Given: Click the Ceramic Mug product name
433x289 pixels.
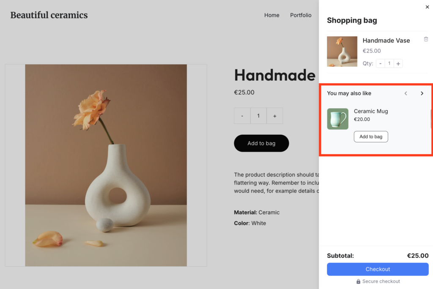Looking at the screenshot, I should [371, 111].
